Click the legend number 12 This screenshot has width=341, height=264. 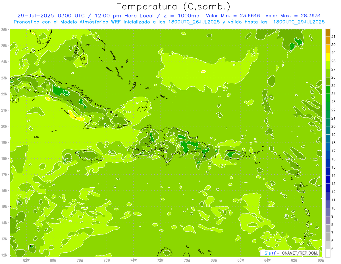click(x=333, y=192)
